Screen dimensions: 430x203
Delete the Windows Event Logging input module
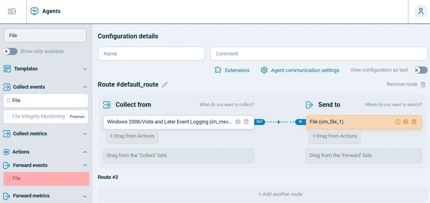pos(246,122)
